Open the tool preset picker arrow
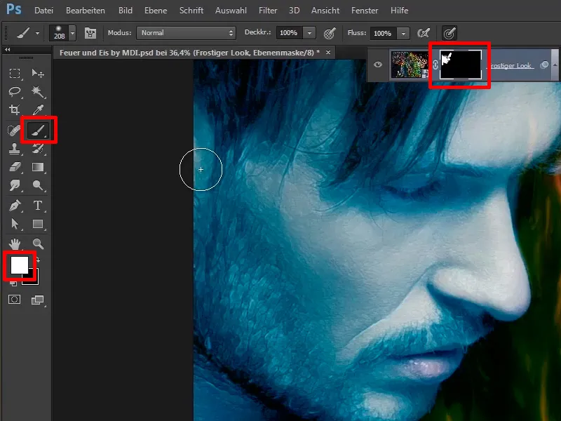 click(38, 33)
